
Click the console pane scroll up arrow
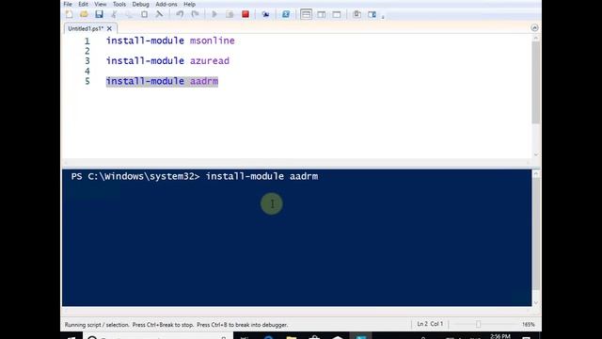click(536, 174)
